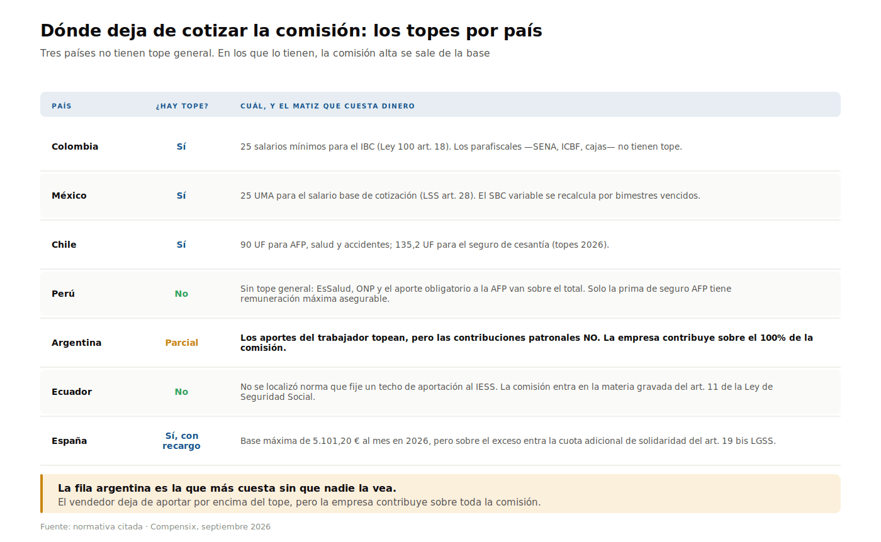Screen dimensions: 881x542
Task: Click the orange Parcial status for Argentina
Action: (181, 343)
